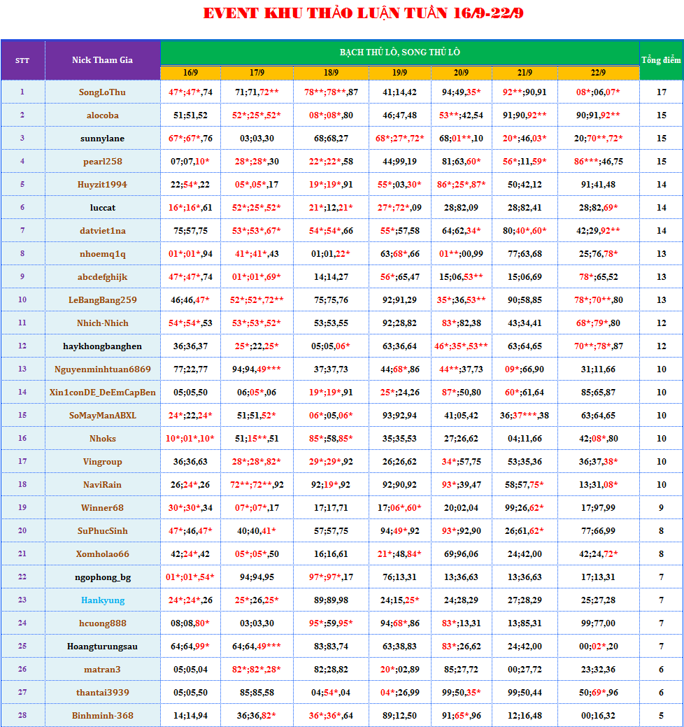Click SongLoThu's total score of 17
Screen dimensions: 684x727
[x=661, y=92]
